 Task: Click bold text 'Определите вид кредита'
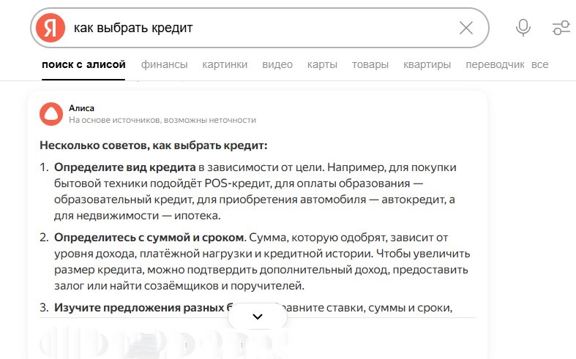125,167
